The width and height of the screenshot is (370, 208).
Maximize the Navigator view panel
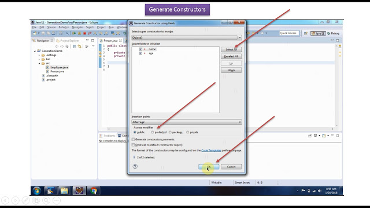(x=92, y=40)
